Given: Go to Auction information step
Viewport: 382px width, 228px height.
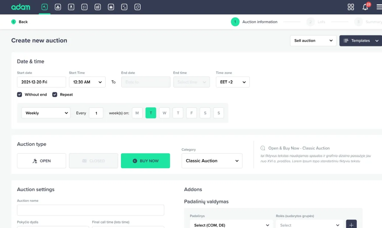Looking at the screenshot, I should tap(235, 22).
